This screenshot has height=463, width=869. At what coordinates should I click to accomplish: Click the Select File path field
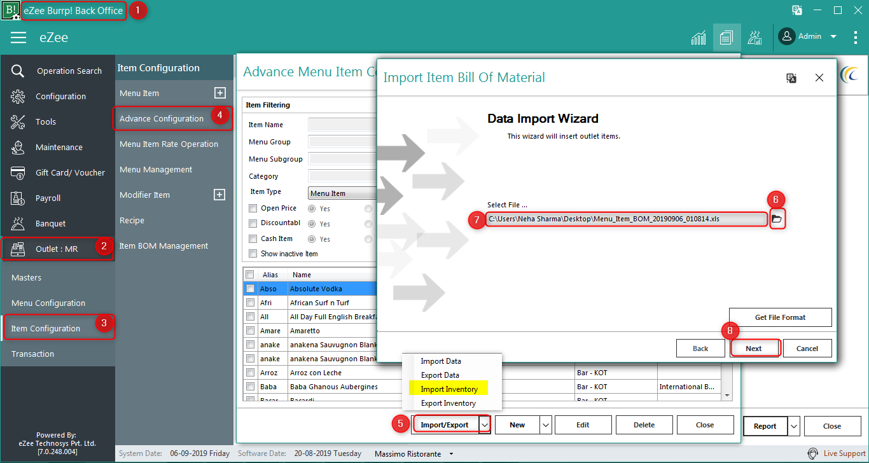pyautogui.click(x=627, y=219)
